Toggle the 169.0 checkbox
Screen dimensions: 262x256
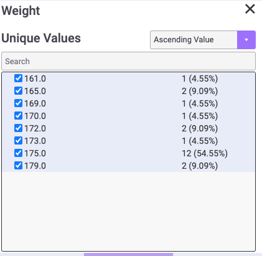point(18,103)
